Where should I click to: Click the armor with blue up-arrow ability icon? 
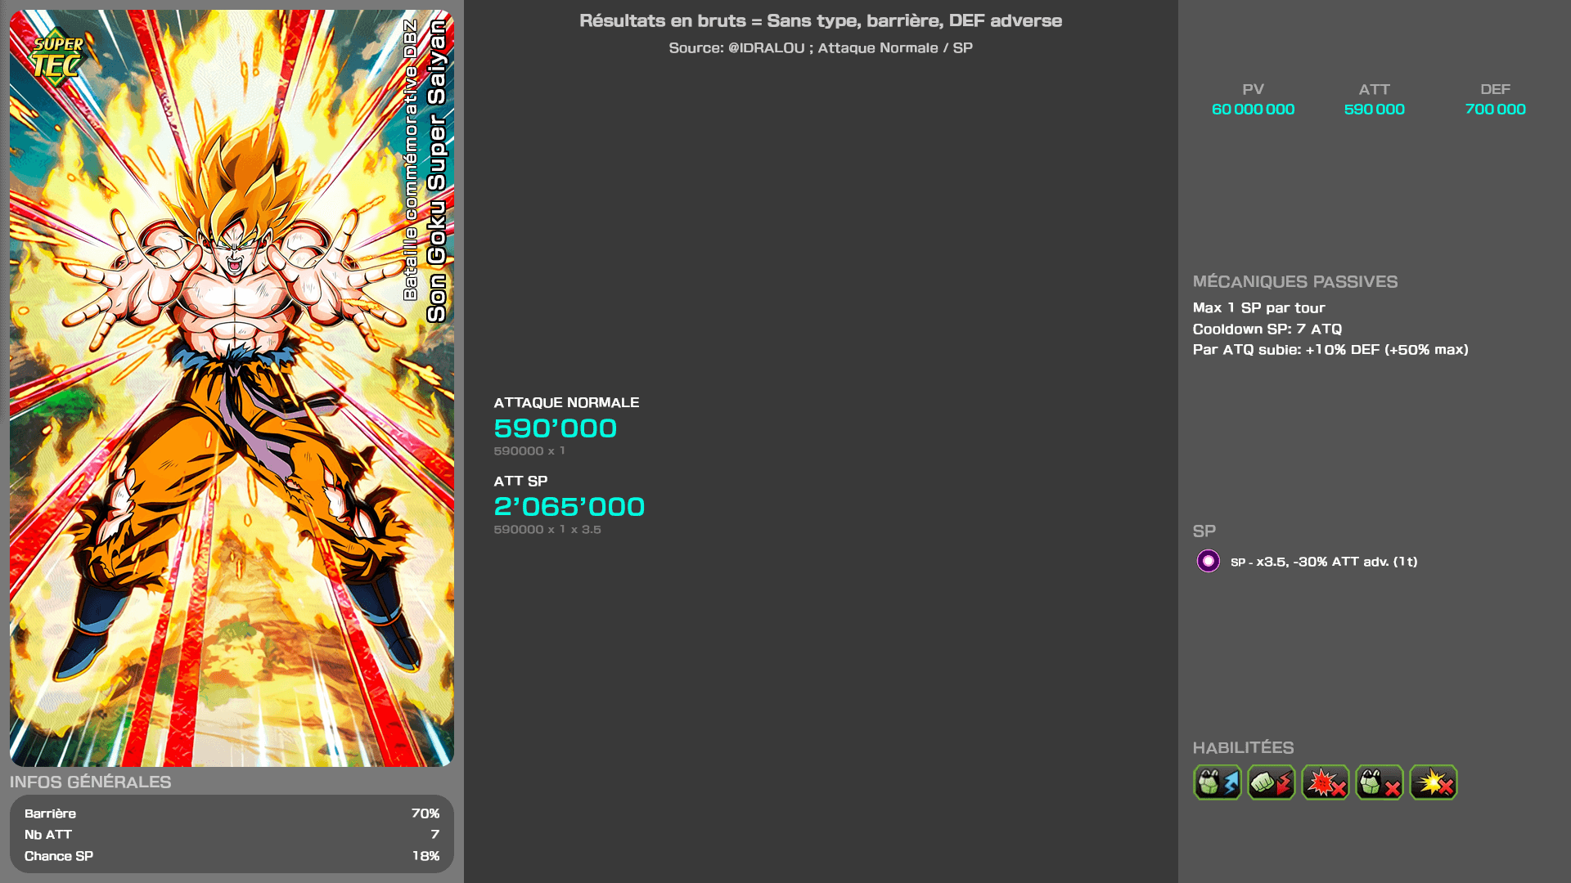1217,782
